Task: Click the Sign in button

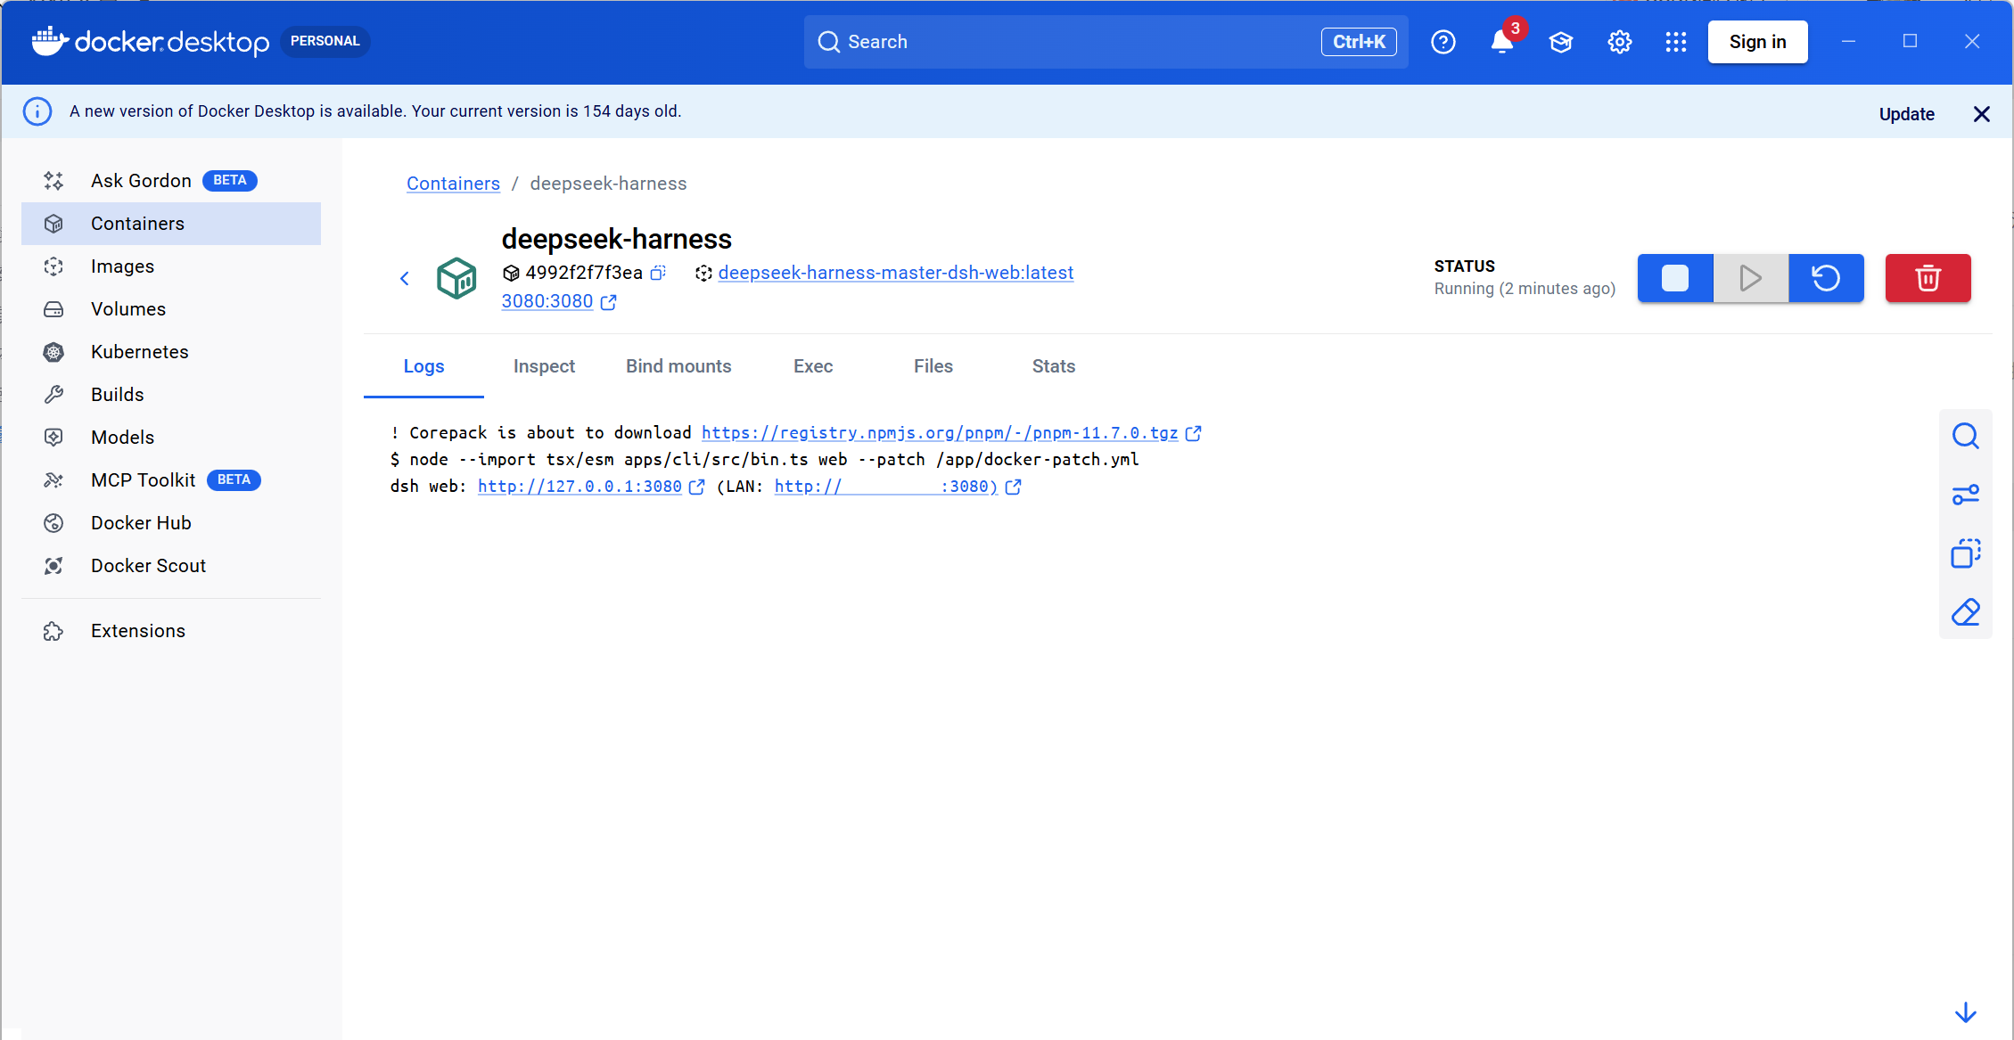Action: click(1757, 42)
